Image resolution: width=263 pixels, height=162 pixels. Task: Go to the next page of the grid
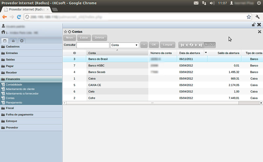coord(196,45)
